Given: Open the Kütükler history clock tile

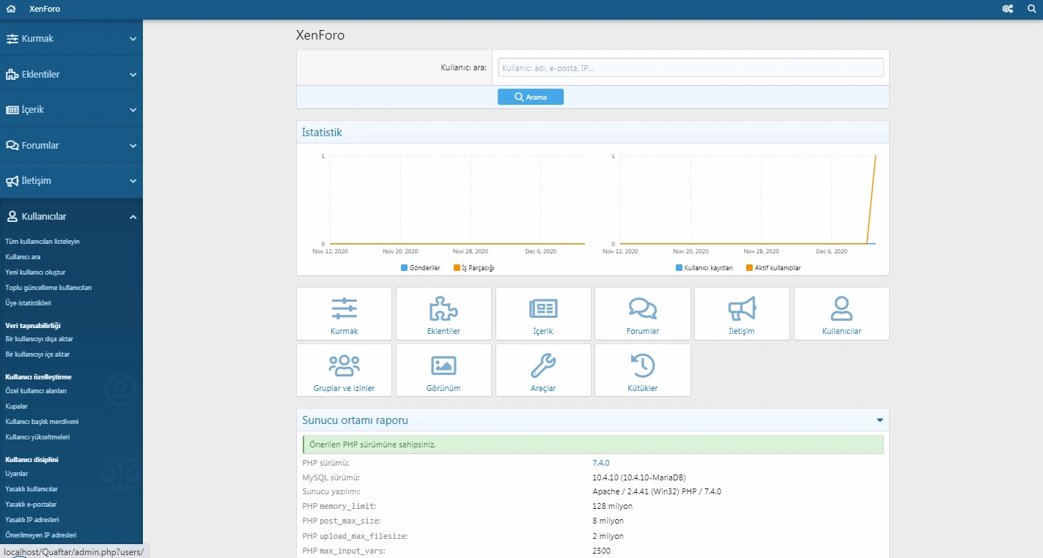Looking at the screenshot, I should 643,370.
